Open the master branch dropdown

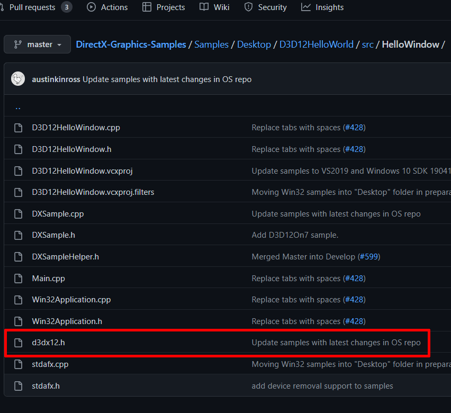tap(38, 44)
